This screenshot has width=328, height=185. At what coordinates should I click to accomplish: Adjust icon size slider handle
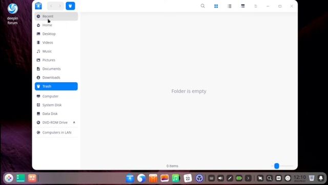[277, 166]
